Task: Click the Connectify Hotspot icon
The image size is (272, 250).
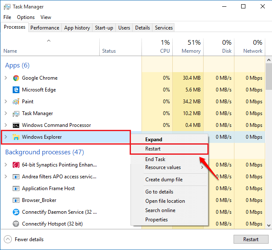Action: pos(16,224)
